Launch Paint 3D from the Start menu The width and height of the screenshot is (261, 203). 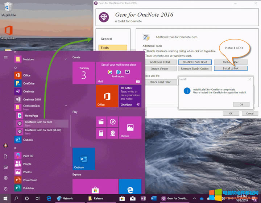click(x=28, y=156)
